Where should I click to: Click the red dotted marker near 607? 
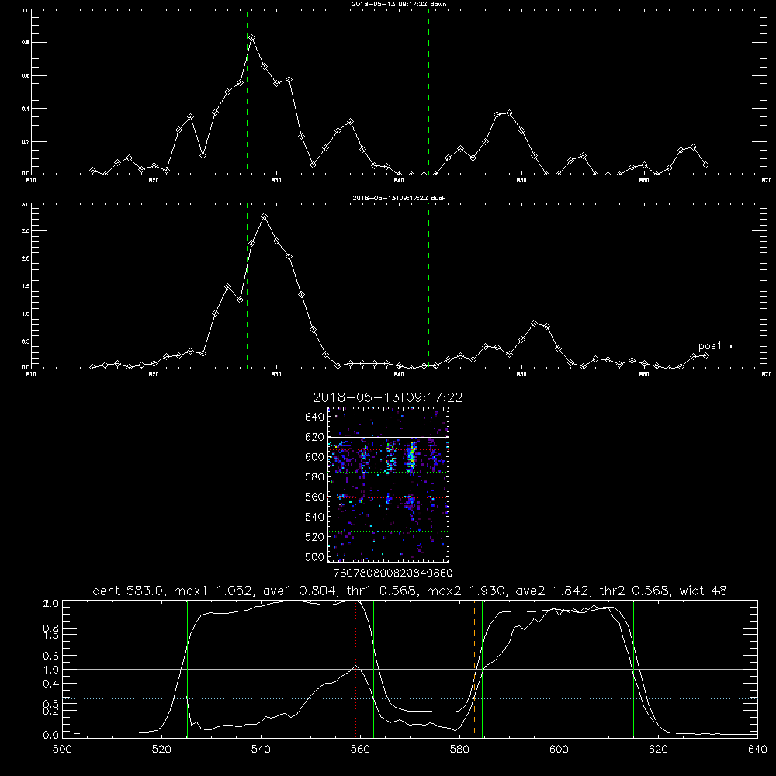click(x=594, y=668)
